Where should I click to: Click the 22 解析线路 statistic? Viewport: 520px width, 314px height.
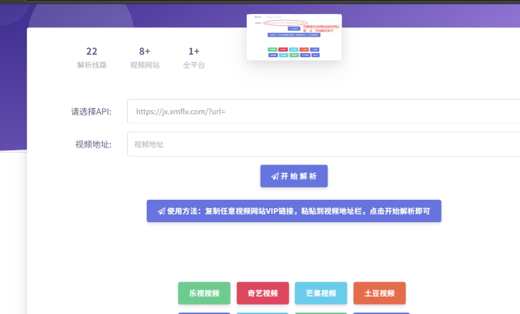(x=92, y=58)
